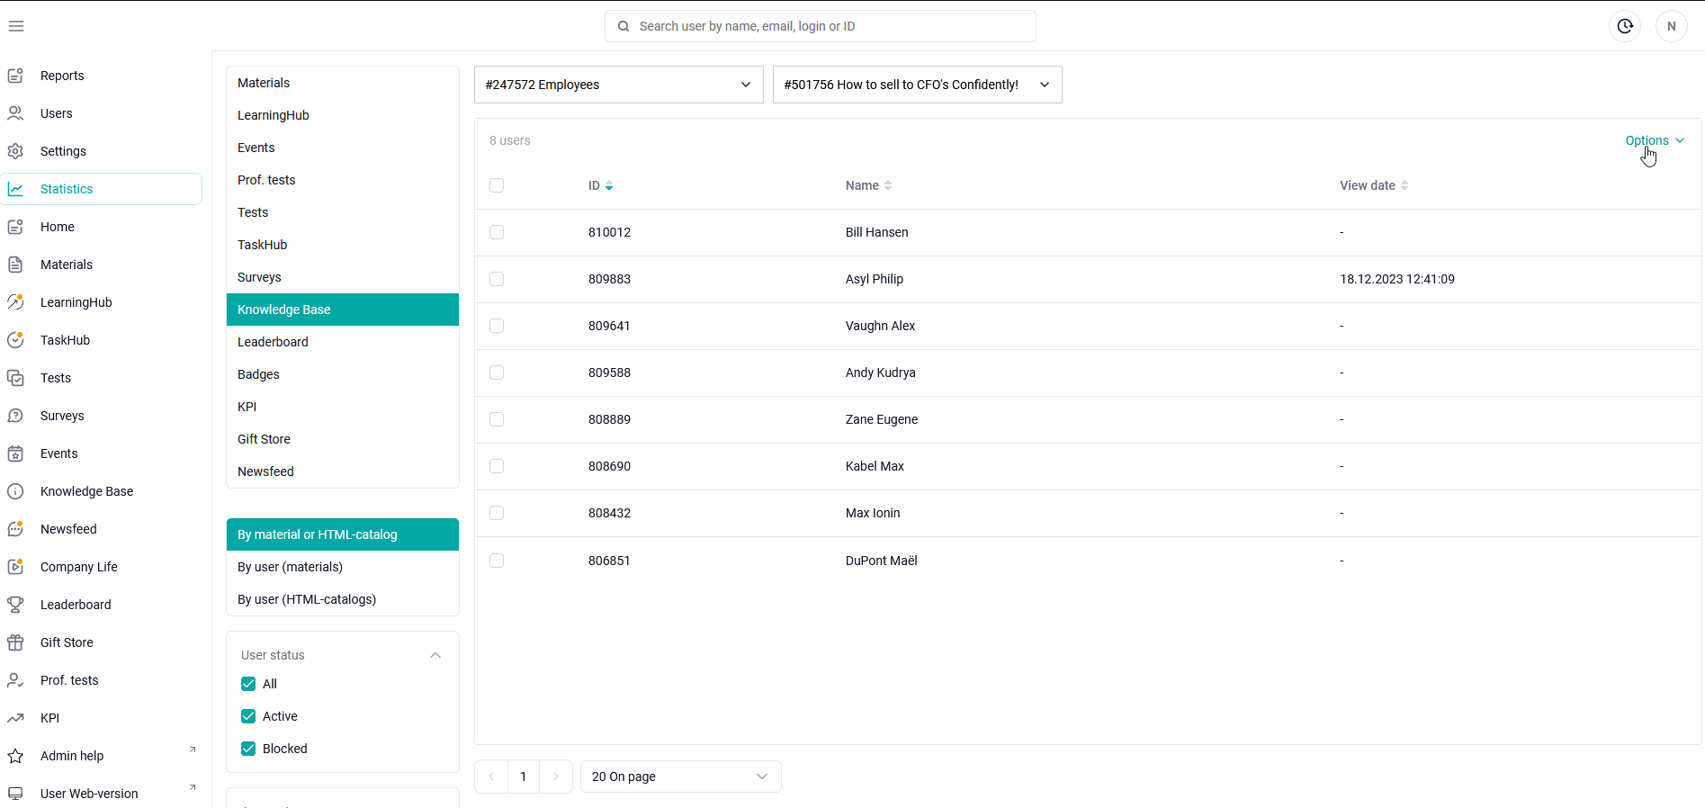
Task: Click the LearningHub rocket icon
Action: pyautogui.click(x=15, y=302)
